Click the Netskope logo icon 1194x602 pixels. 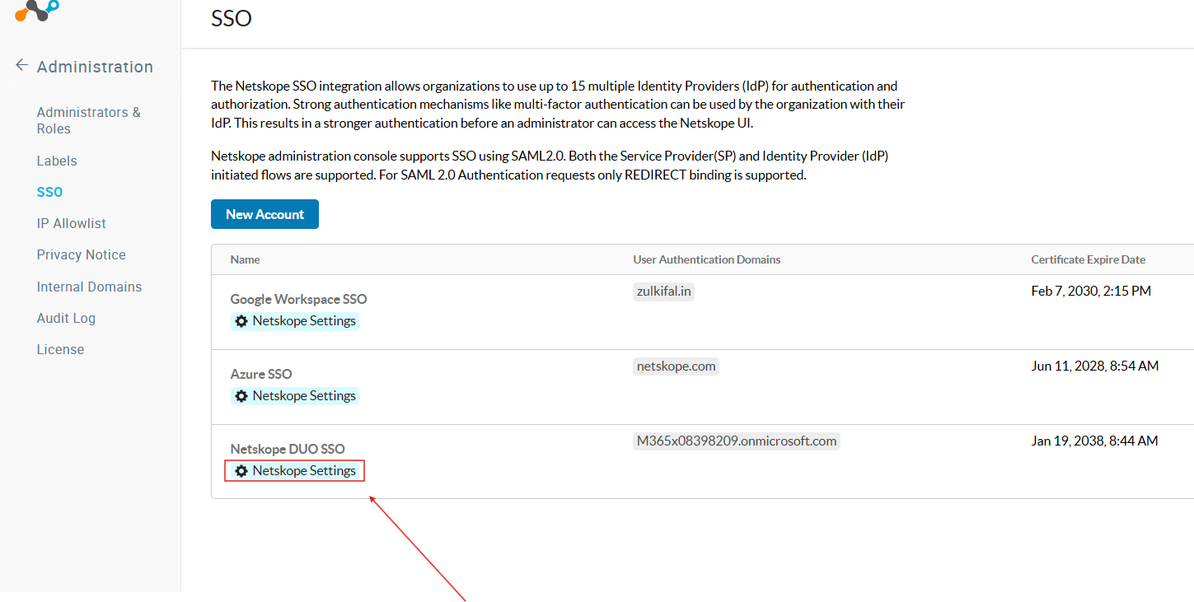coord(37,10)
